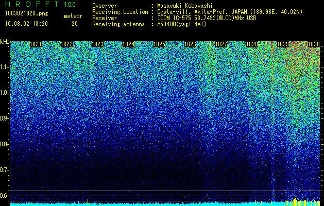The image size is (324, 206).
Task: Click the 0.6 frequency axis label
Action: click(x=4, y=196)
